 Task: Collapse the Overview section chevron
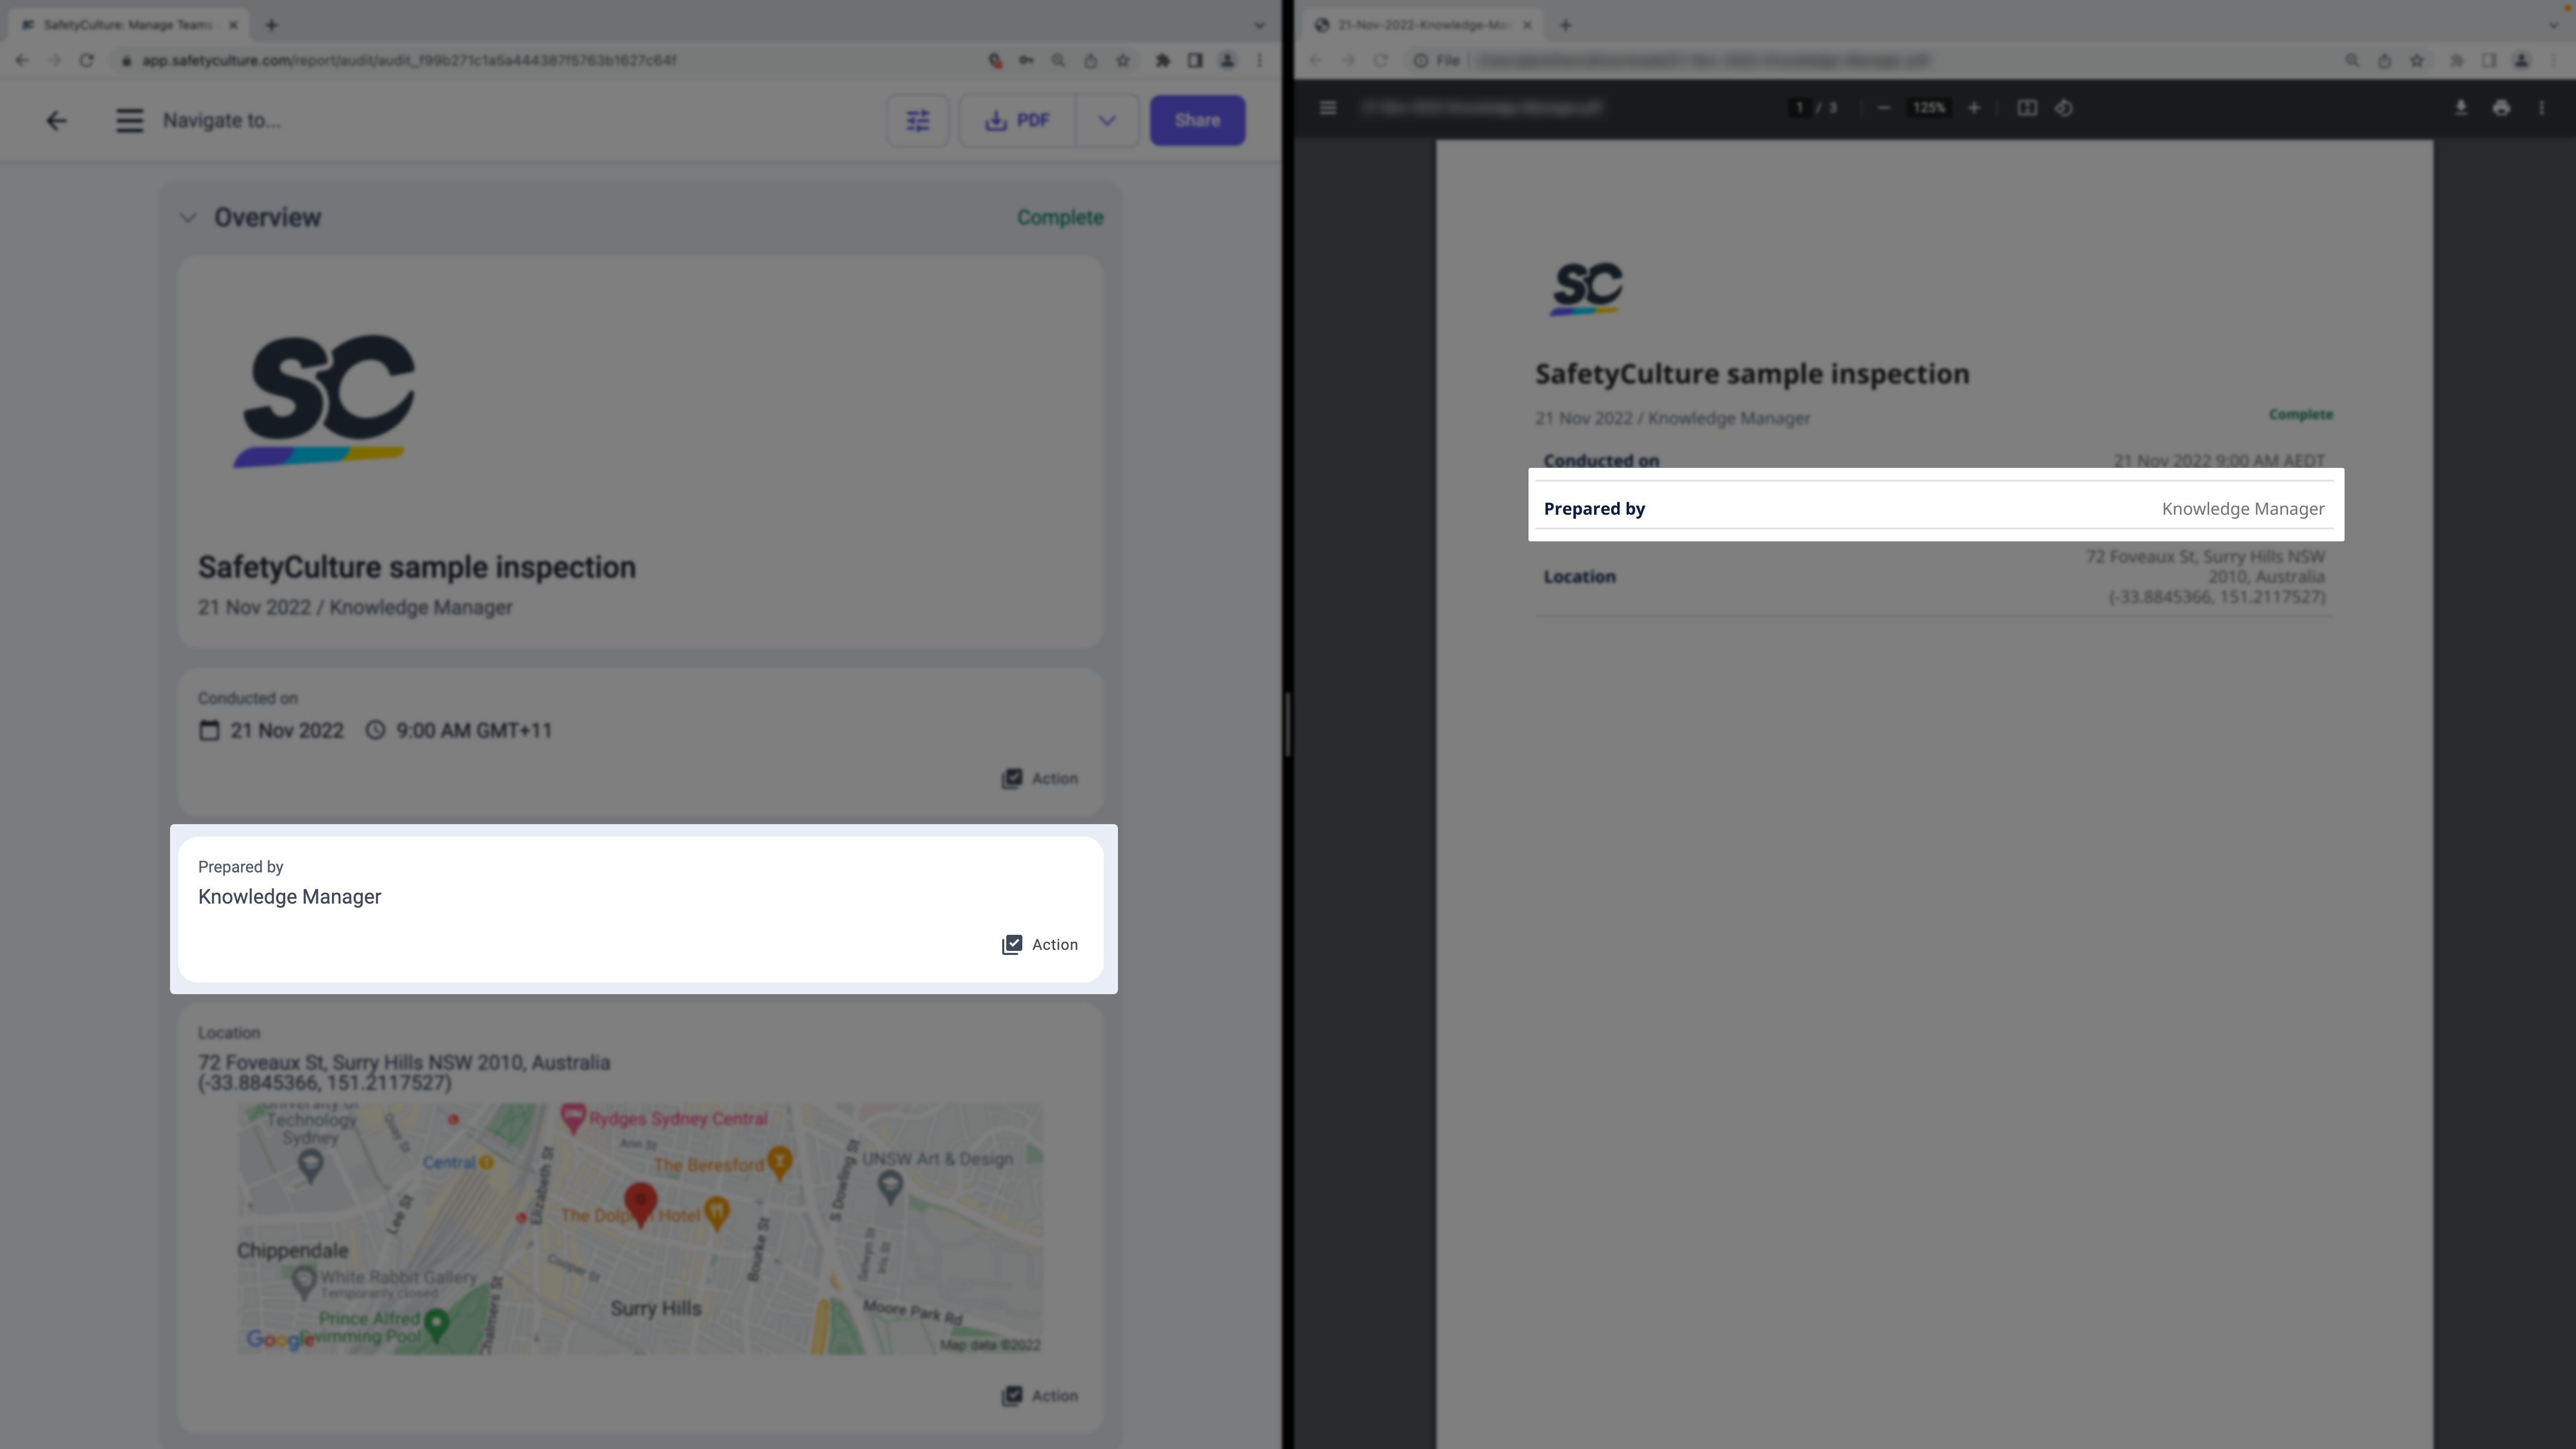point(188,217)
